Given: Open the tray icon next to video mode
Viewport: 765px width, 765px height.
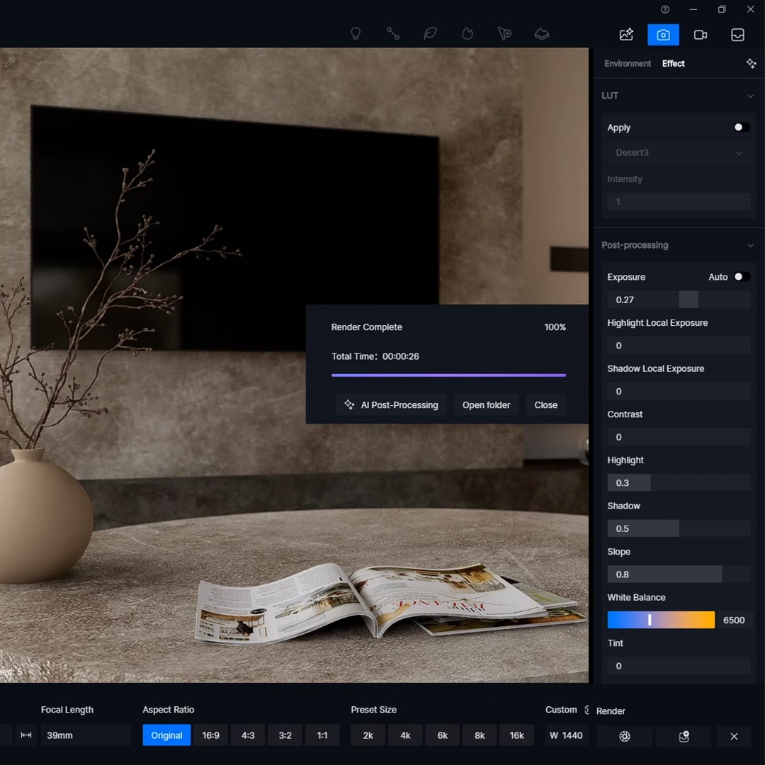Looking at the screenshot, I should [x=737, y=35].
